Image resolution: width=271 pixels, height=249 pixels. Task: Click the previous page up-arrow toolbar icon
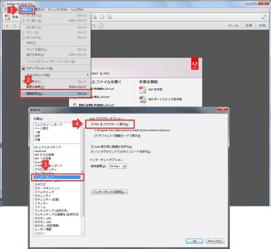(x=7, y=26)
